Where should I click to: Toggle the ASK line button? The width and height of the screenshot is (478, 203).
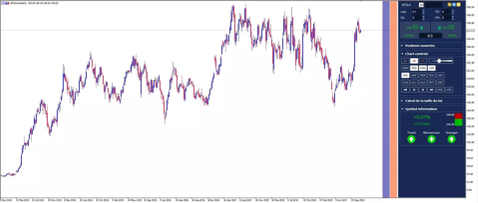click(414, 75)
